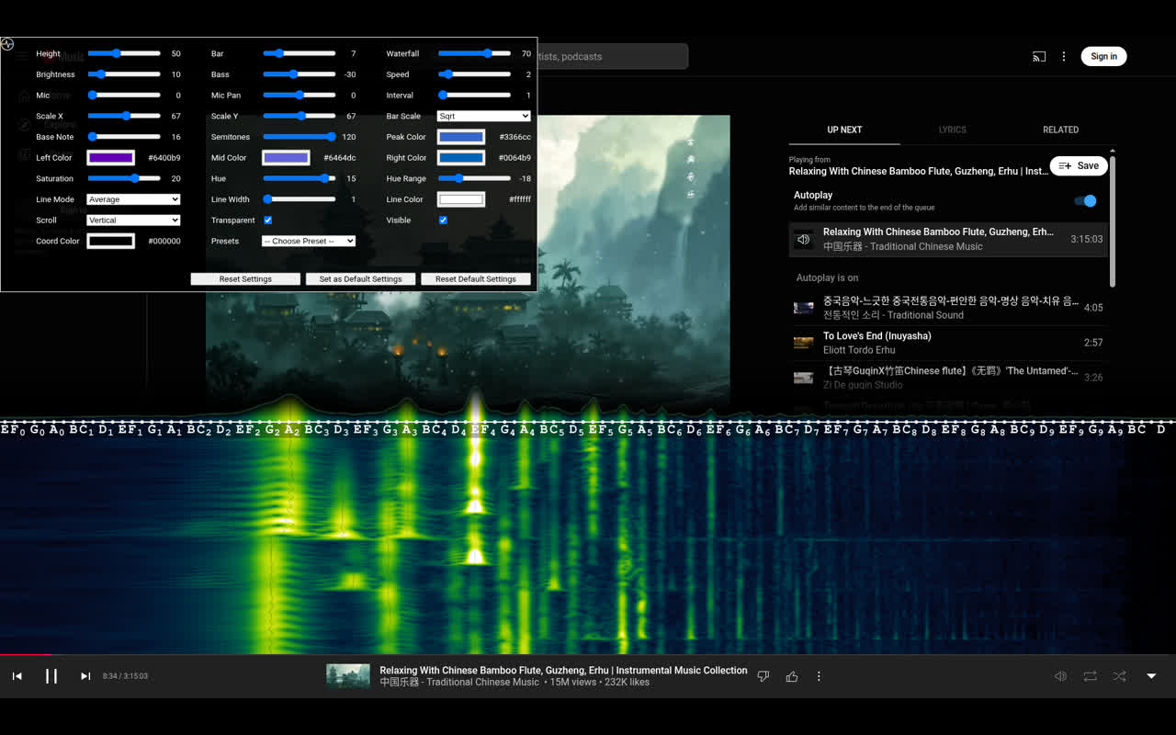Adjust the Bass slider
1176x735 pixels.
point(300,74)
